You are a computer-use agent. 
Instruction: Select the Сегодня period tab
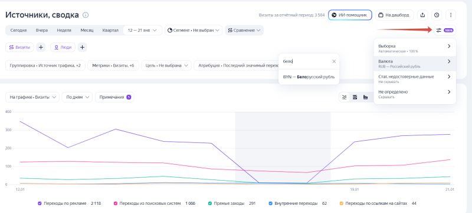pyautogui.click(x=18, y=30)
